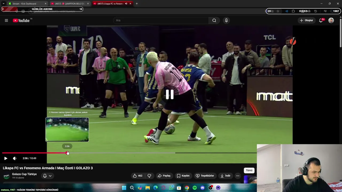Open the Windows Start menu
The image size is (342, 192).
click(124, 188)
